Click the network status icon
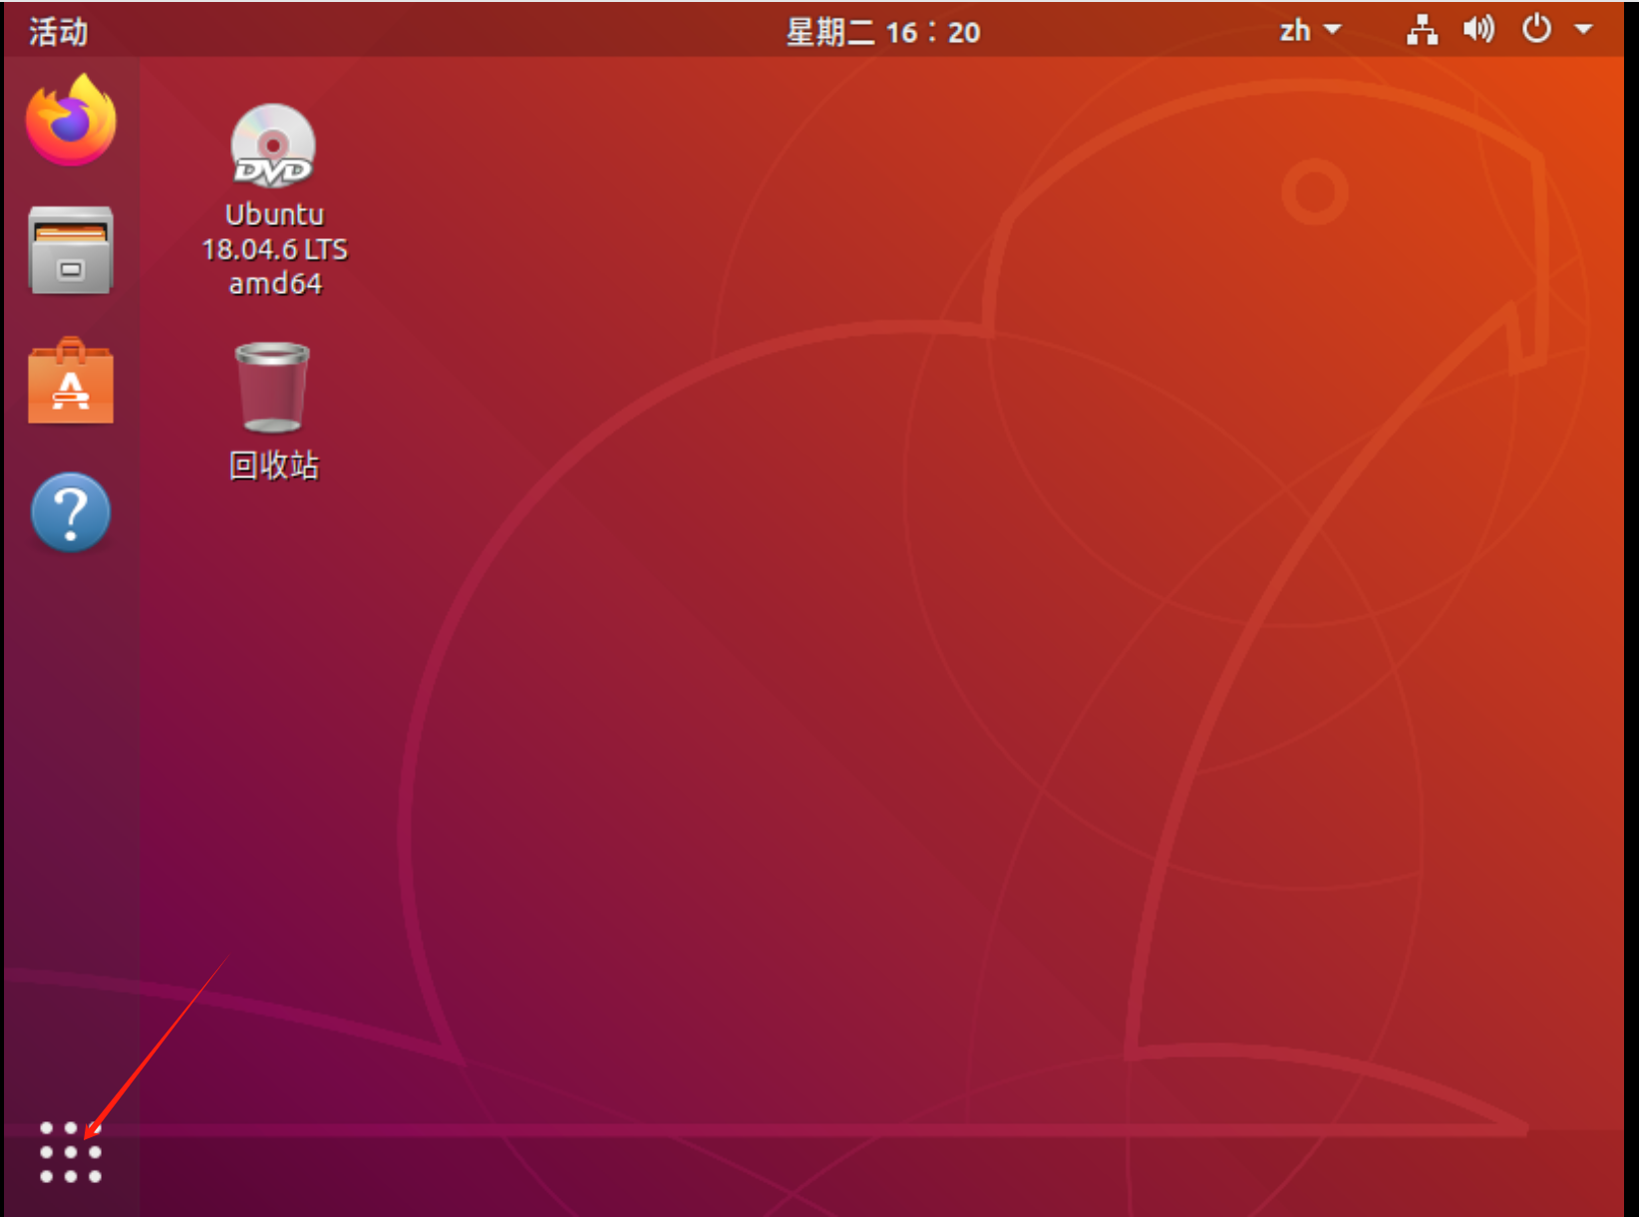The height and width of the screenshot is (1217, 1639). 1423,31
